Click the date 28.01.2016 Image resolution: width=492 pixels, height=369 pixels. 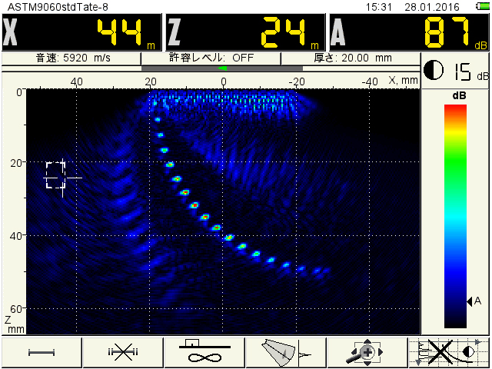pos(432,7)
